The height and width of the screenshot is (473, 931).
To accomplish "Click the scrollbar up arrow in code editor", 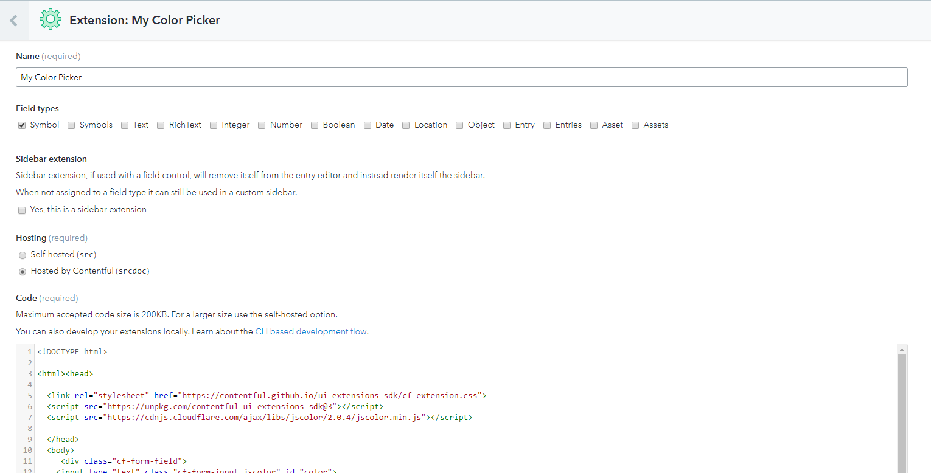I will pyautogui.click(x=902, y=350).
